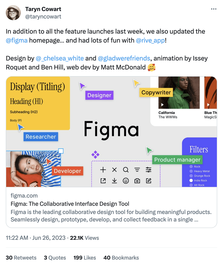223x267 pixels.
Task: Click the filter lines icon
Action: point(137,170)
